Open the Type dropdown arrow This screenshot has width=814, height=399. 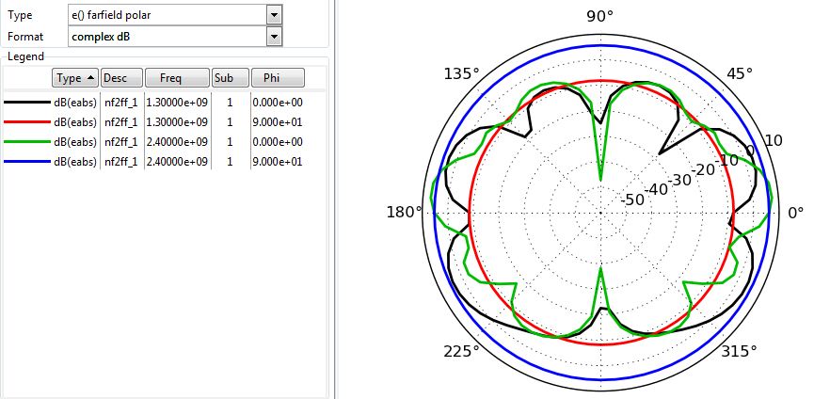pyautogui.click(x=274, y=15)
